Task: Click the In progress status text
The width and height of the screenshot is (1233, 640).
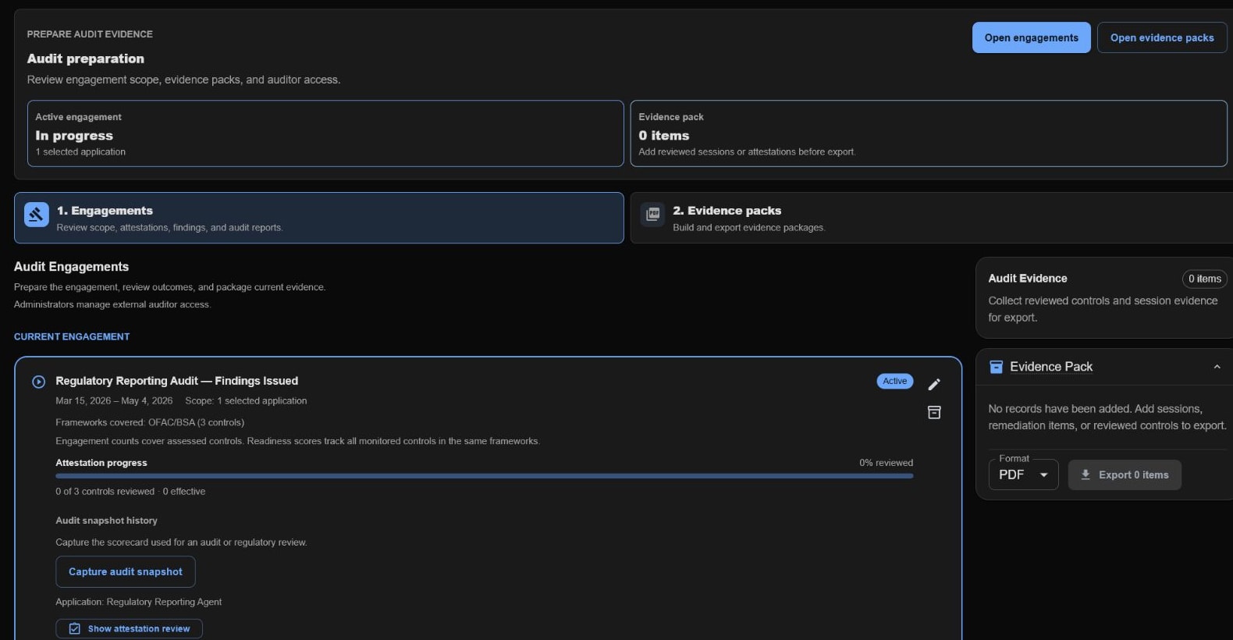Action: tap(74, 136)
